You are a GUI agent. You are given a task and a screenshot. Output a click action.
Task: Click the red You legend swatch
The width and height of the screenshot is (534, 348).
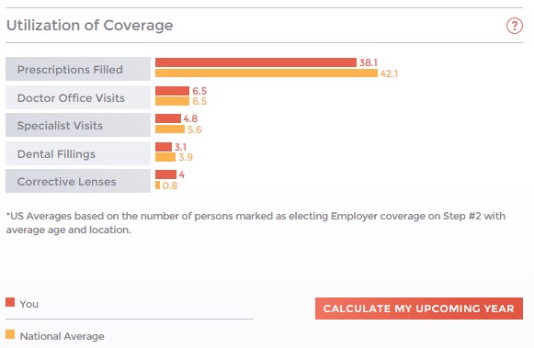coord(10,302)
